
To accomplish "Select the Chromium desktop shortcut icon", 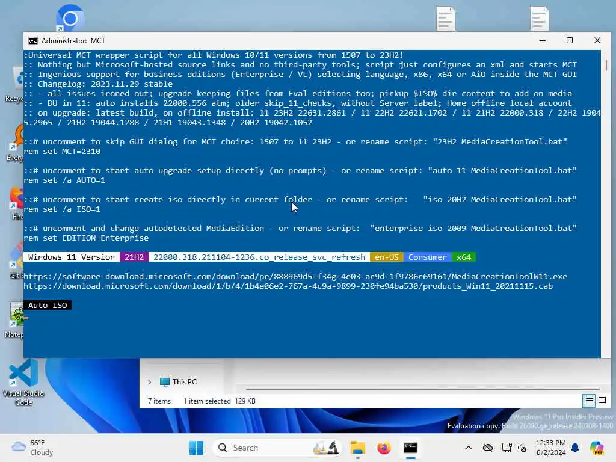I will [x=70, y=18].
